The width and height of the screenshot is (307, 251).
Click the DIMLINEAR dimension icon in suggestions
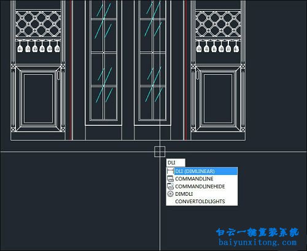[170, 171]
